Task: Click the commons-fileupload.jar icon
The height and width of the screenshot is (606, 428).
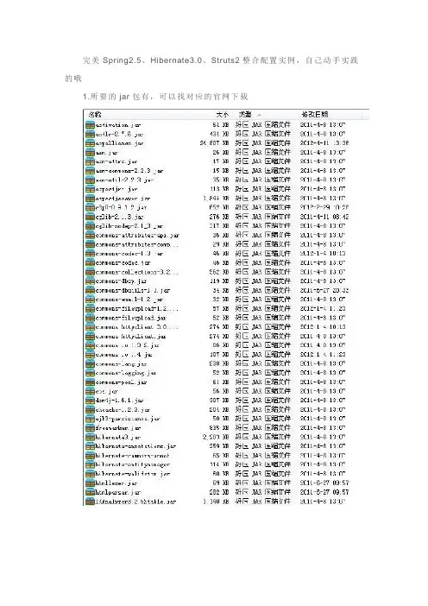Action: 90,318
